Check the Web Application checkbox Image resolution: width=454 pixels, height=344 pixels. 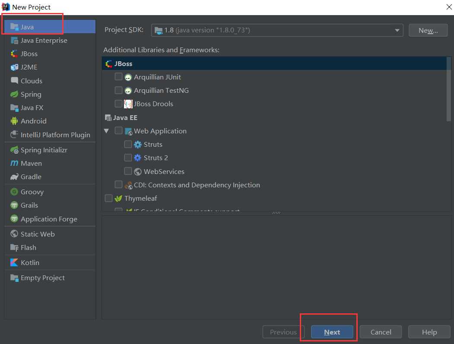(118, 130)
